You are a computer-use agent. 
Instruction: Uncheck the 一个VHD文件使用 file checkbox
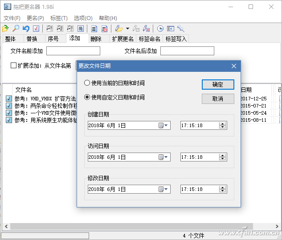point(9,113)
